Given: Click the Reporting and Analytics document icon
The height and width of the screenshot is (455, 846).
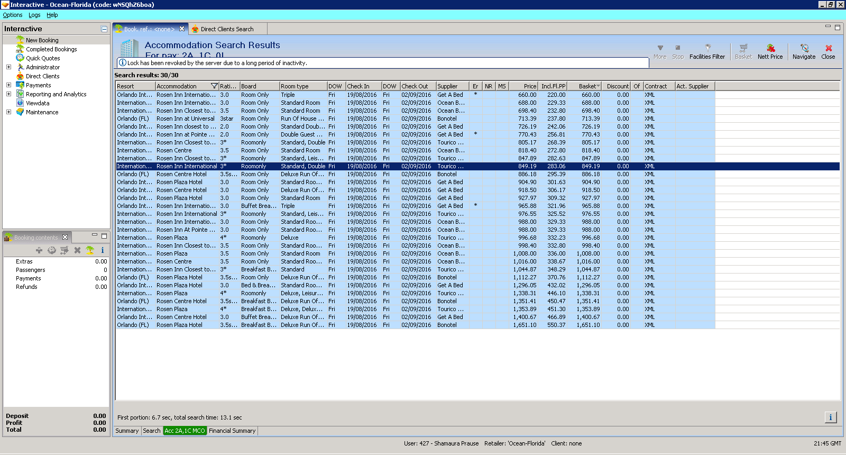Looking at the screenshot, I should click(20, 94).
